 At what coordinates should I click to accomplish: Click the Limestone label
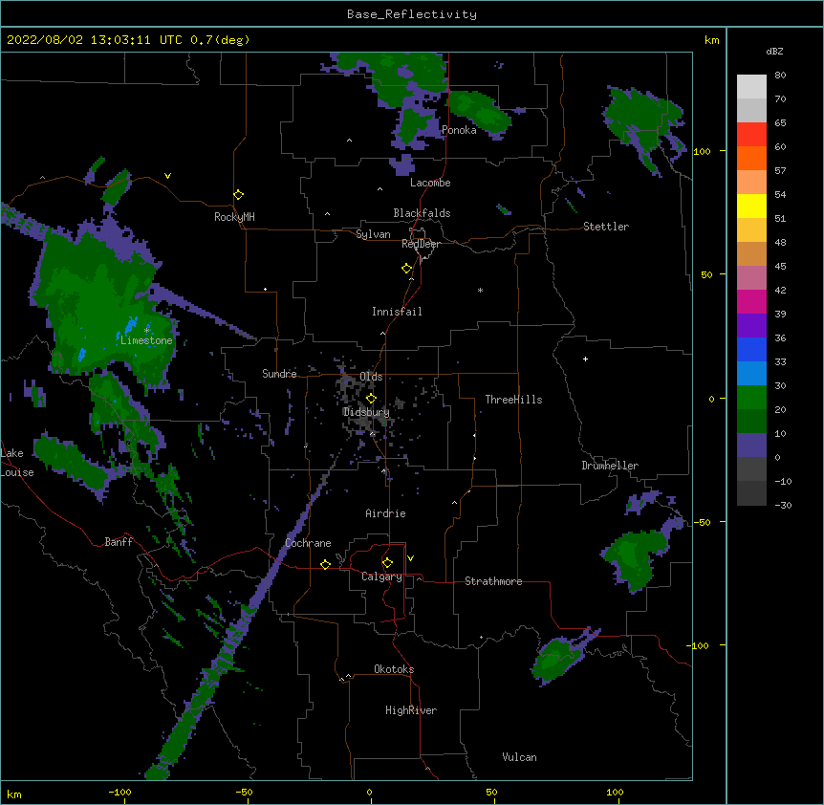pos(146,340)
